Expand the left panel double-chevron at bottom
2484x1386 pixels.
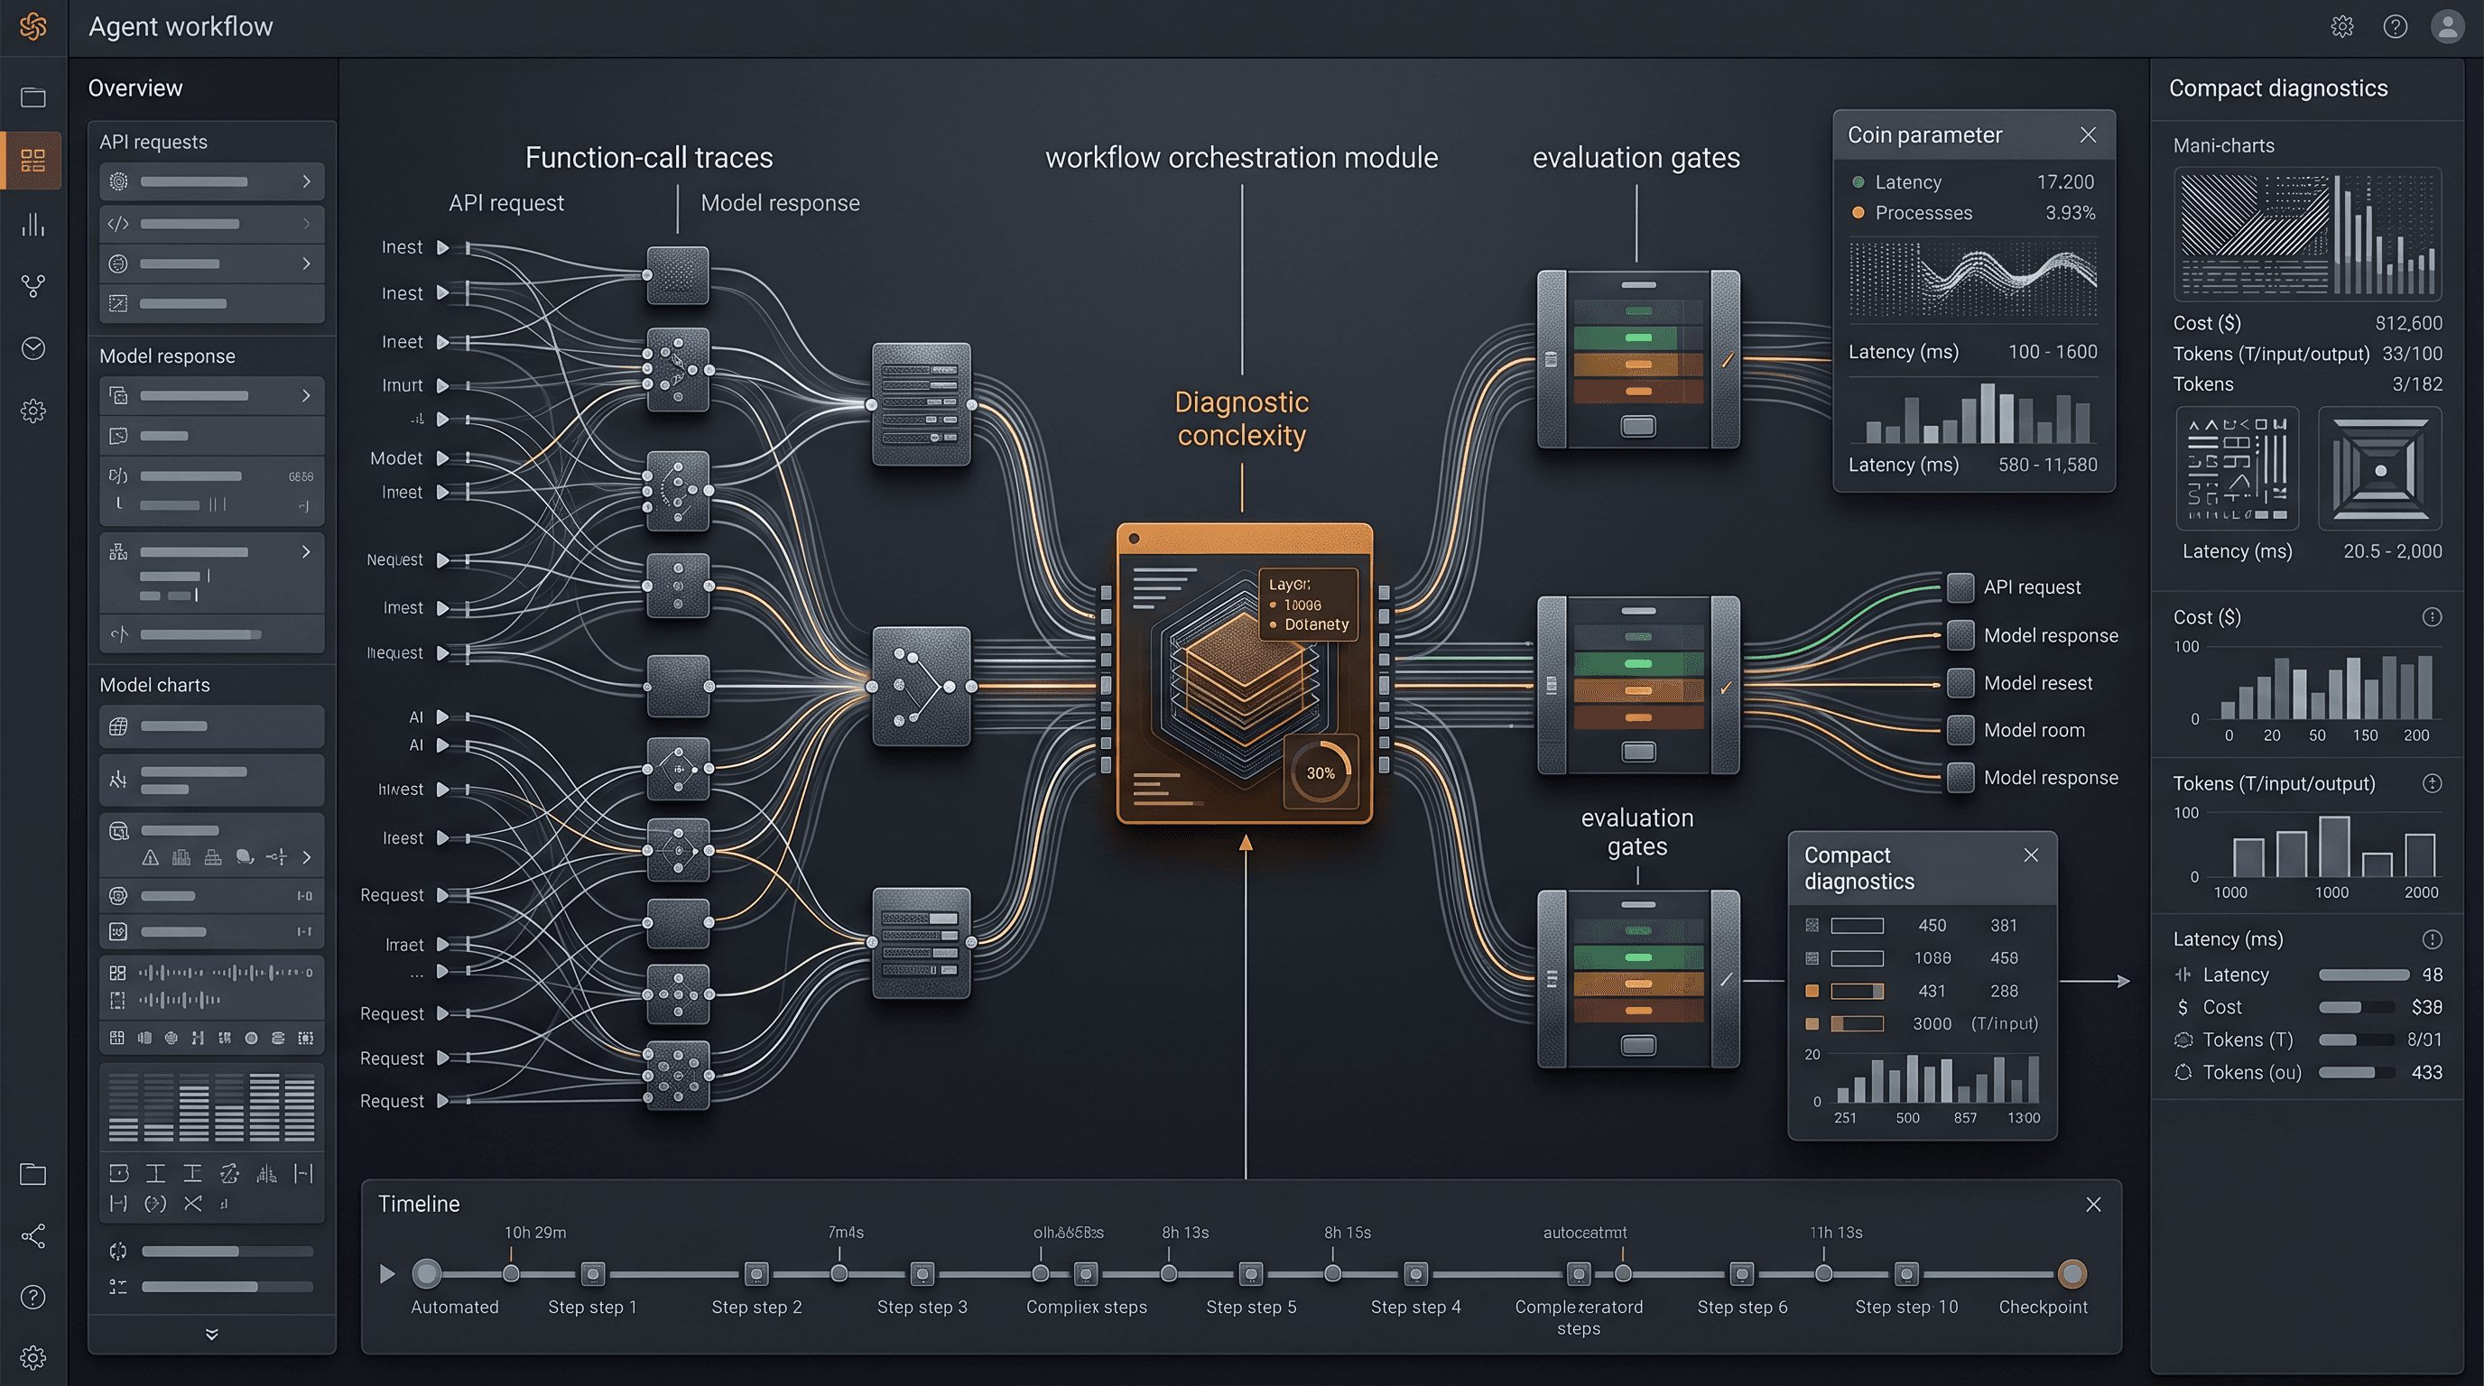click(212, 1334)
